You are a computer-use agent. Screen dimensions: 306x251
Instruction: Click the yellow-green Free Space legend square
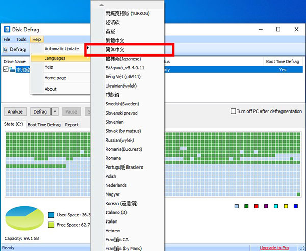[51, 225]
